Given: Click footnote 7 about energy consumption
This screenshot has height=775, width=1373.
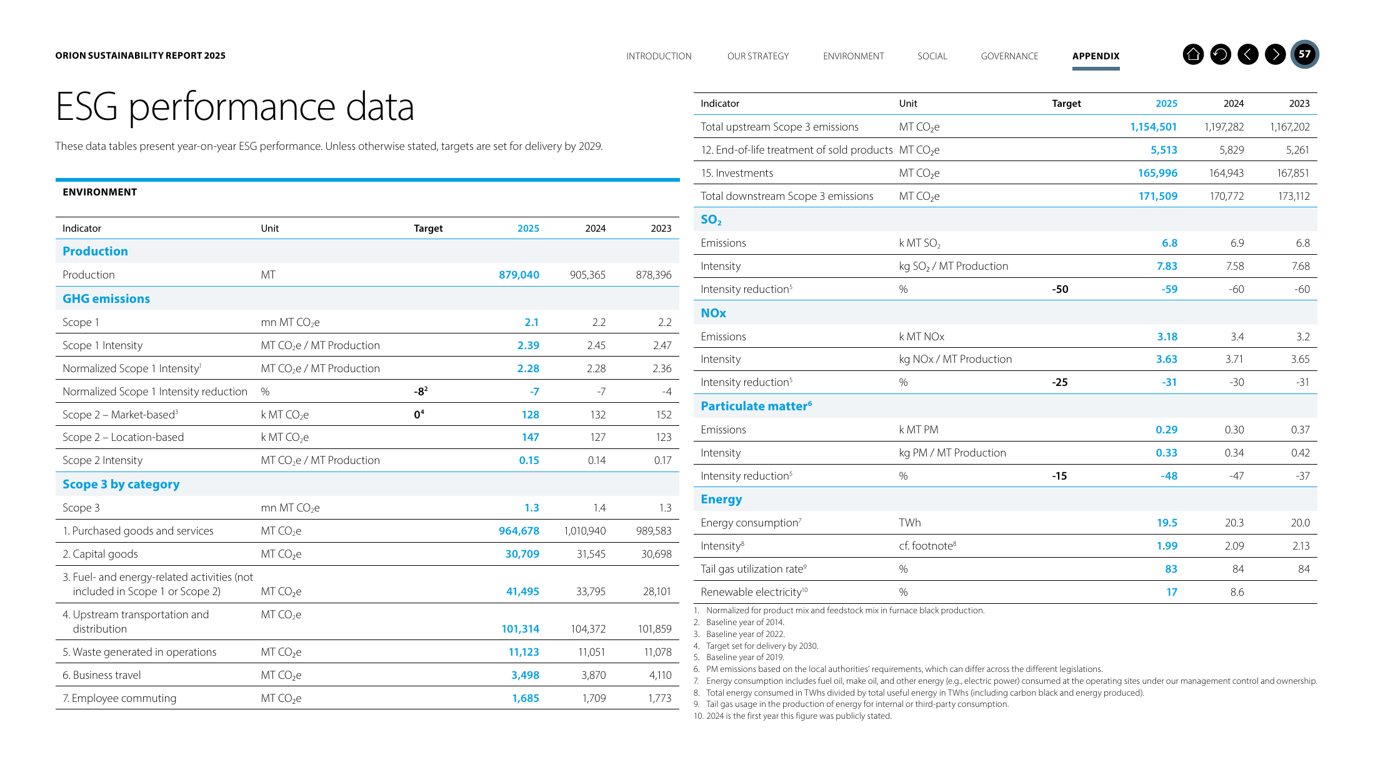Looking at the screenshot, I should coord(1005,681).
